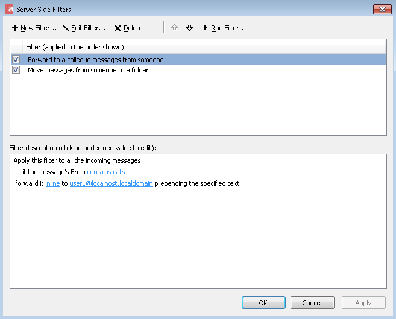Select the Move messages from someone to a folder row
The image size is (396, 319).
(198, 70)
